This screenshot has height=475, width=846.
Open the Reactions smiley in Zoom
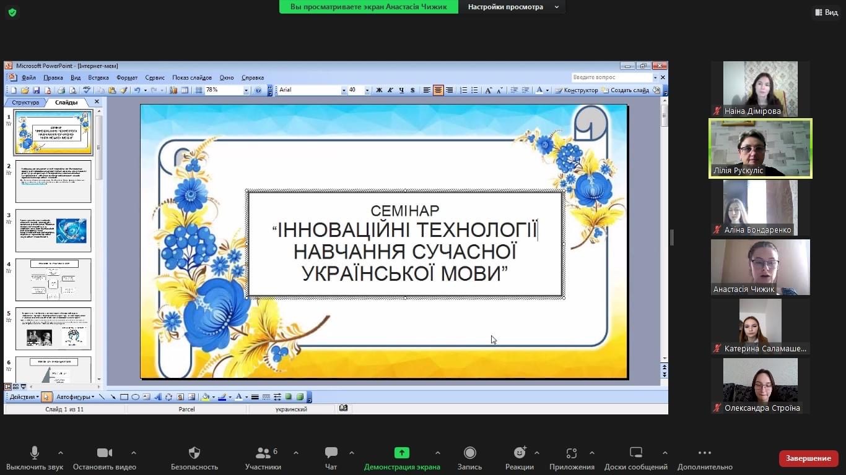[519, 453]
